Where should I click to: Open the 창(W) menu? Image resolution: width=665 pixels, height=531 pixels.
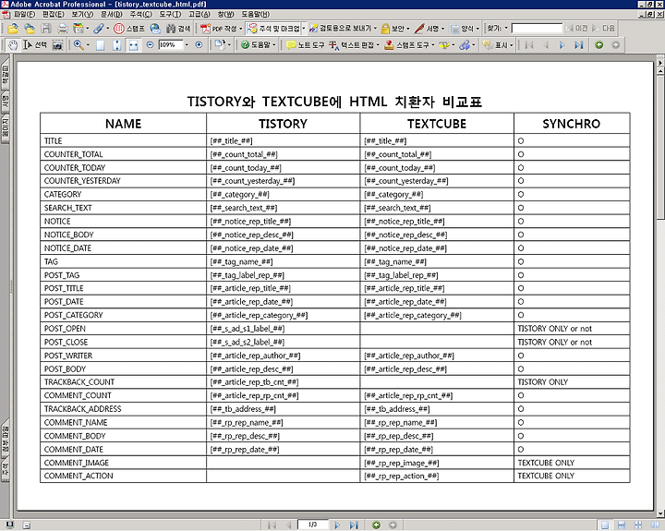(x=225, y=15)
